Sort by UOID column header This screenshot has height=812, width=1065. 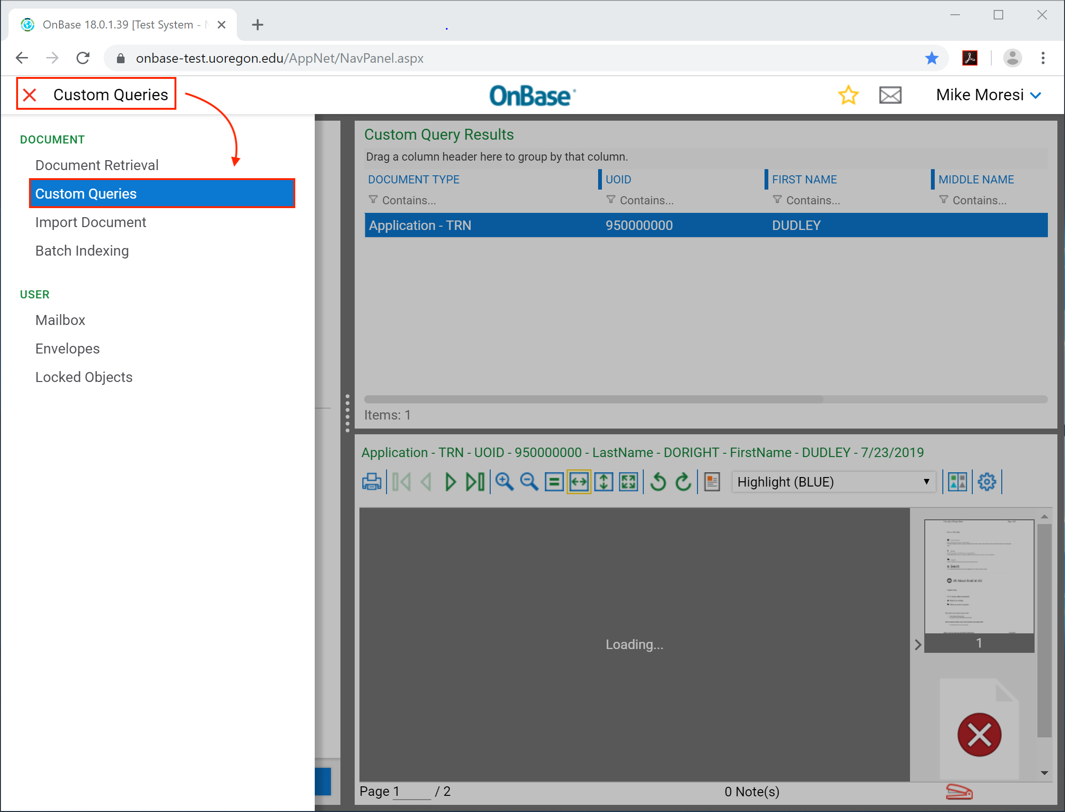[x=618, y=179]
